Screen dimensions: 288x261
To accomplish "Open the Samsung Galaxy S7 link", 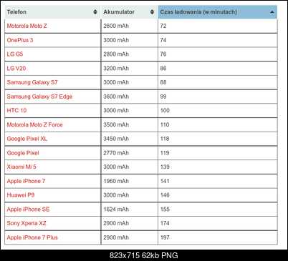I will click(32, 82).
